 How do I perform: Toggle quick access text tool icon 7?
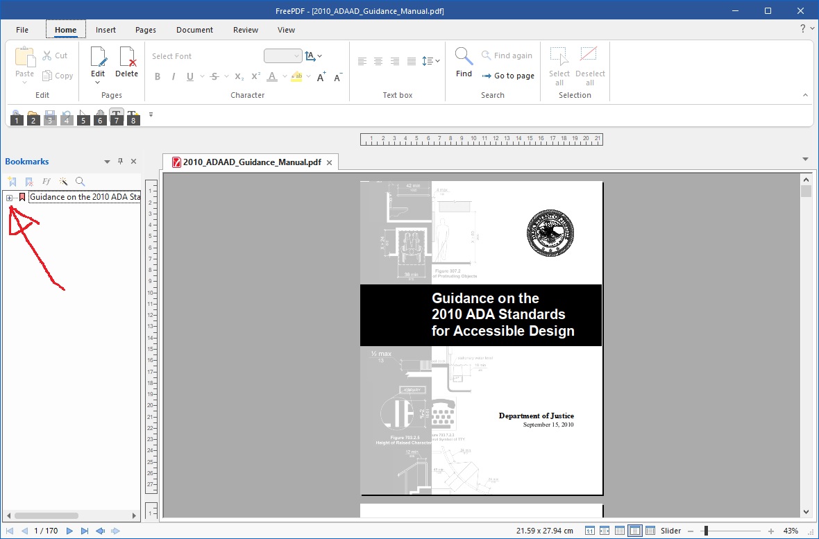[117, 117]
